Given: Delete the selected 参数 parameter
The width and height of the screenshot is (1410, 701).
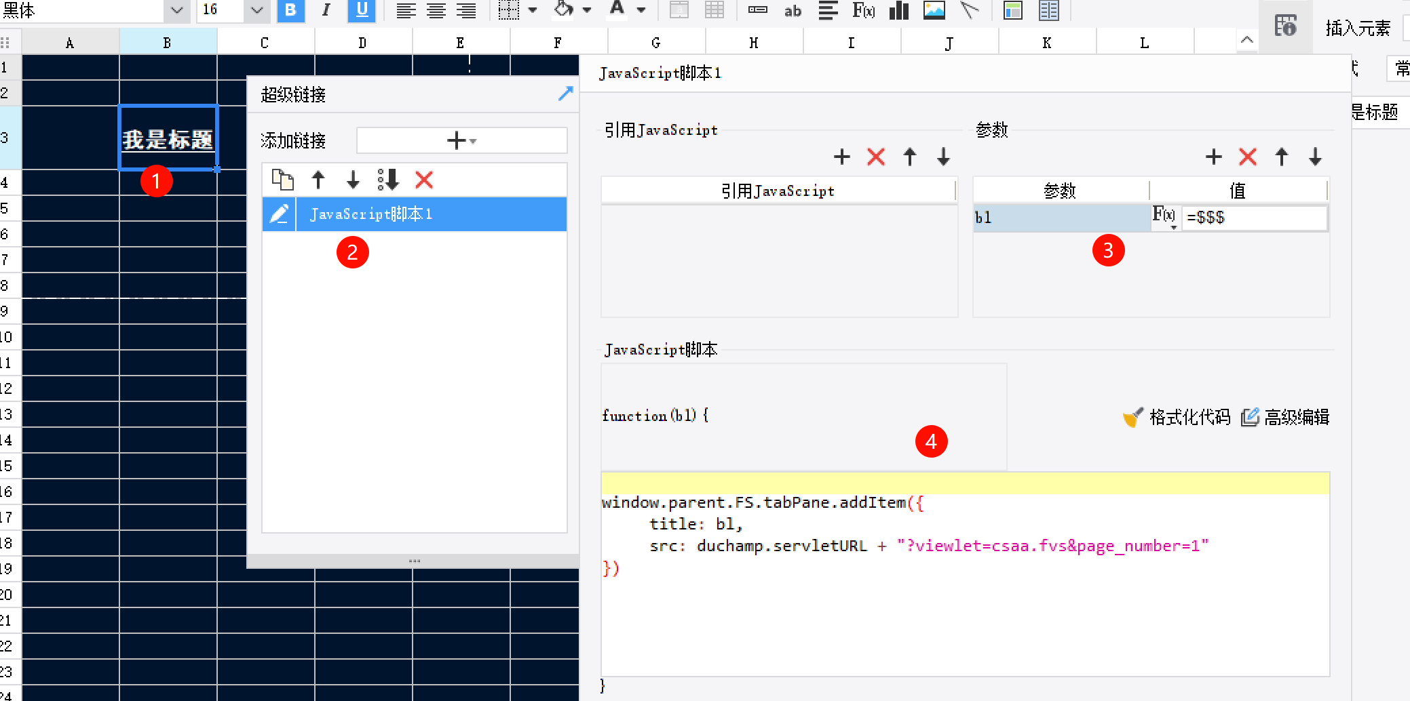Looking at the screenshot, I should [1248, 157].
